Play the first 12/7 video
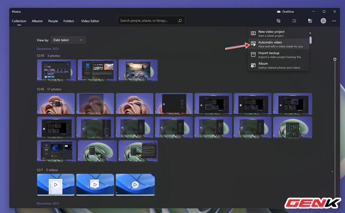 click(x=56, y=184)
